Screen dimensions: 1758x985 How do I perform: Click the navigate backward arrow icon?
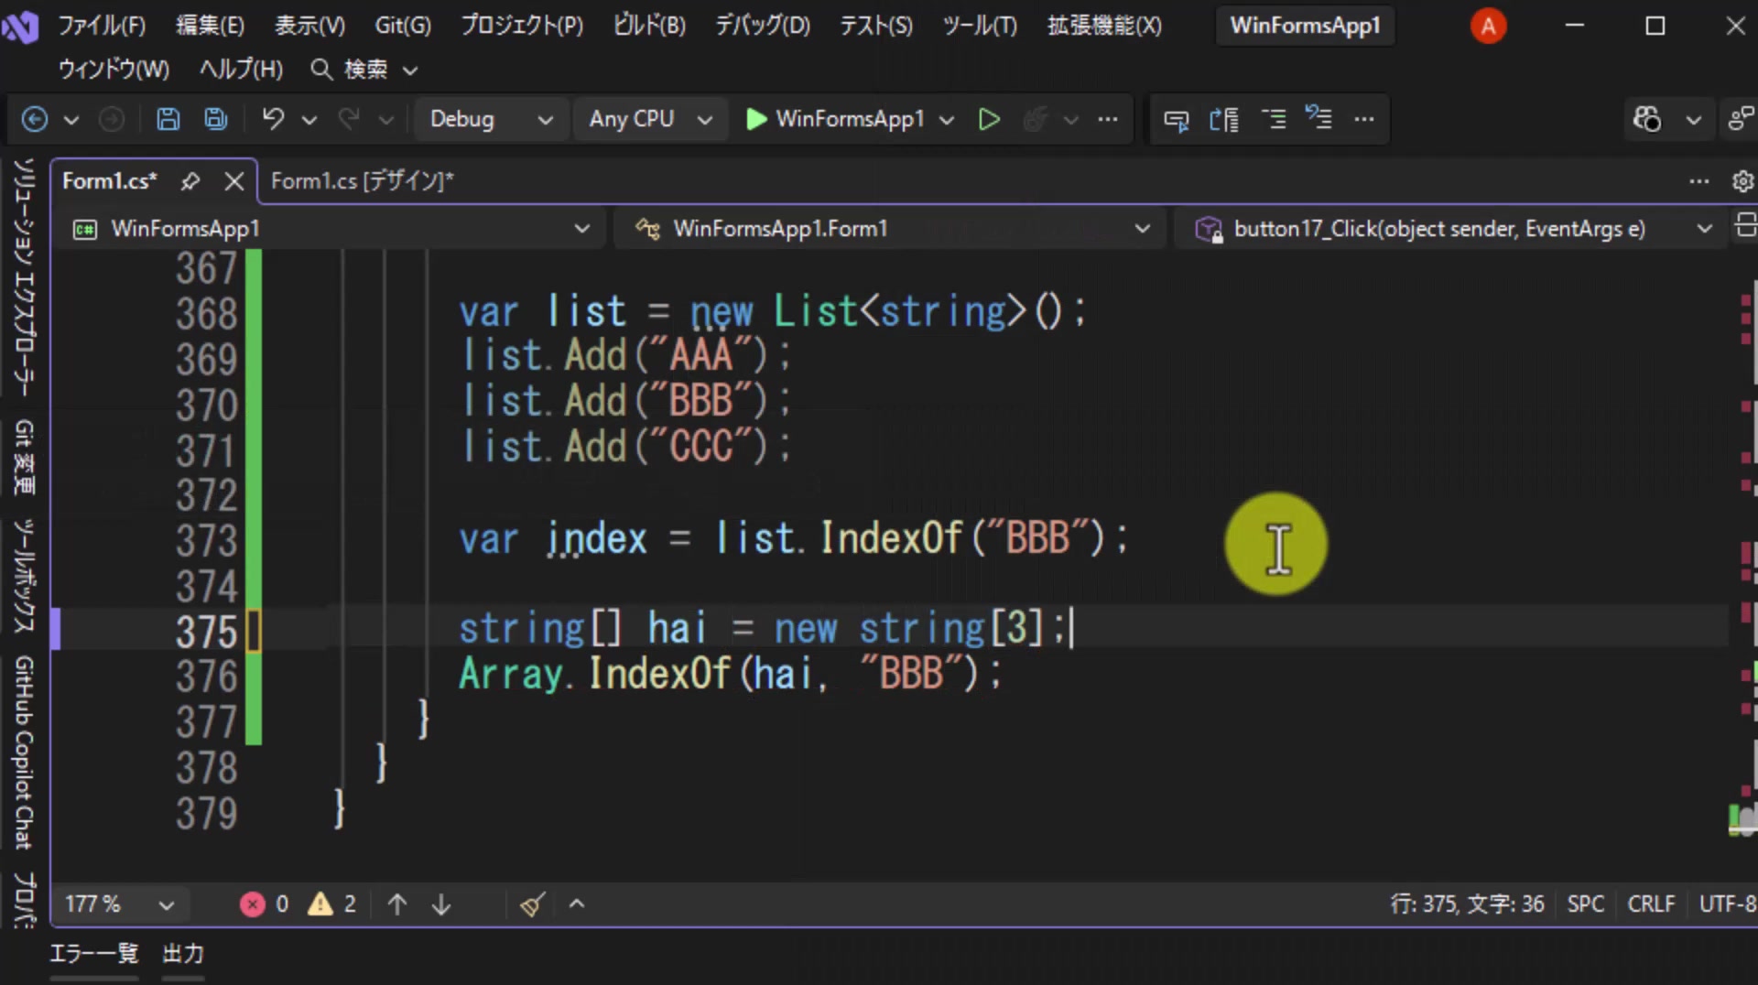pos(35,119)
